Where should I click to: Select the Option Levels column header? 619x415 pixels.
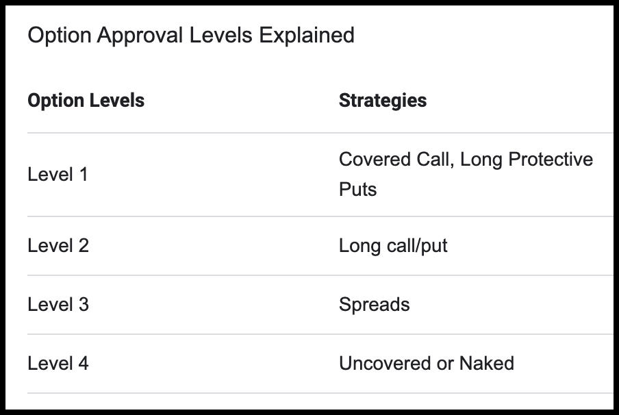[x=86, y=100]
